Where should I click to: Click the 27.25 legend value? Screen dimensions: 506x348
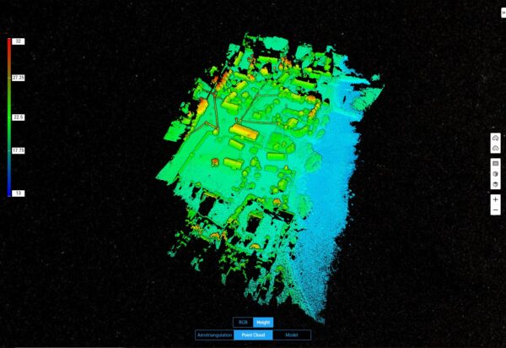coord(18,77)
